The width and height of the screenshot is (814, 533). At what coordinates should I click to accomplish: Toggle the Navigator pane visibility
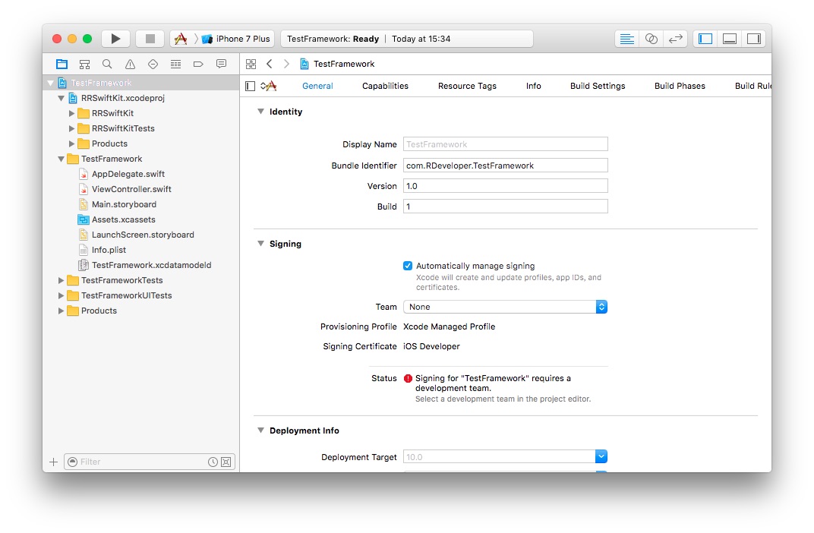[x=705, y=39]
